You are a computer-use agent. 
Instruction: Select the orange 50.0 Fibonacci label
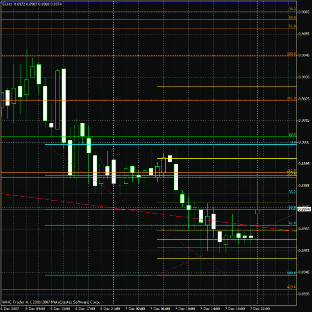pyautogui.click(x=292, y=17)
